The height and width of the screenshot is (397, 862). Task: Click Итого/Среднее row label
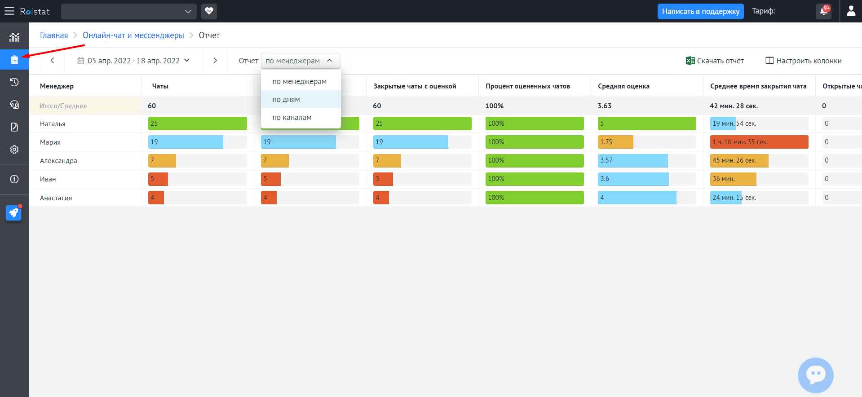(x=63, y=106)
